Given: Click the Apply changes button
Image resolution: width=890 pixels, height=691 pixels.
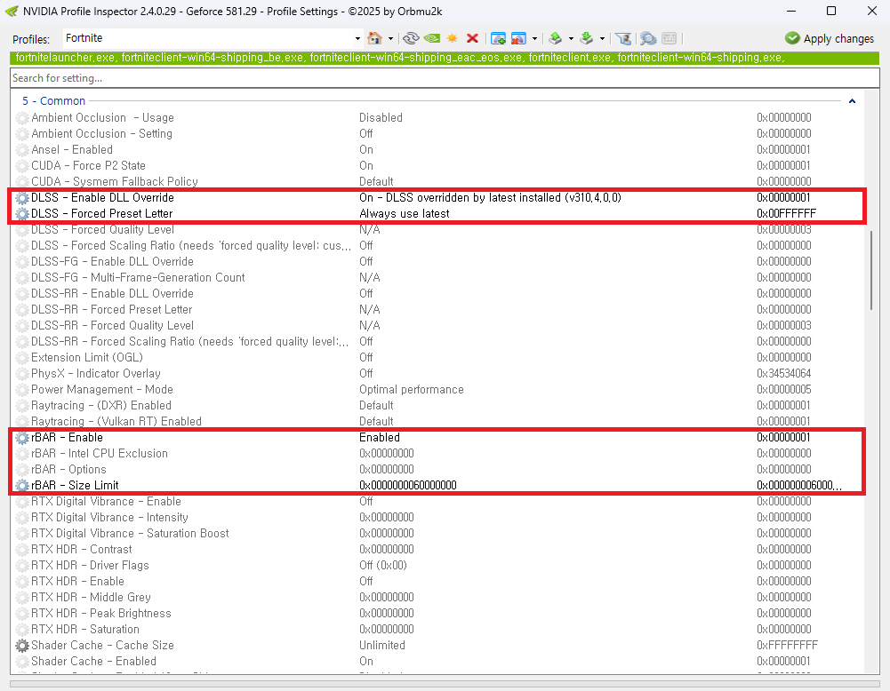Looking at the screenshot, I should point(830,38).
